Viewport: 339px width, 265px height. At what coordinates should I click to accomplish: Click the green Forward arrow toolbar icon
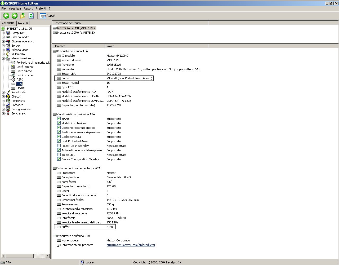pos(15,16)
